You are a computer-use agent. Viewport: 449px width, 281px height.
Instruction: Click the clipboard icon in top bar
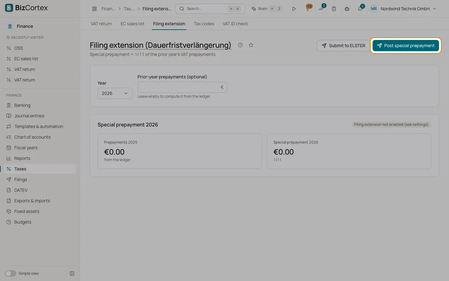334,9
